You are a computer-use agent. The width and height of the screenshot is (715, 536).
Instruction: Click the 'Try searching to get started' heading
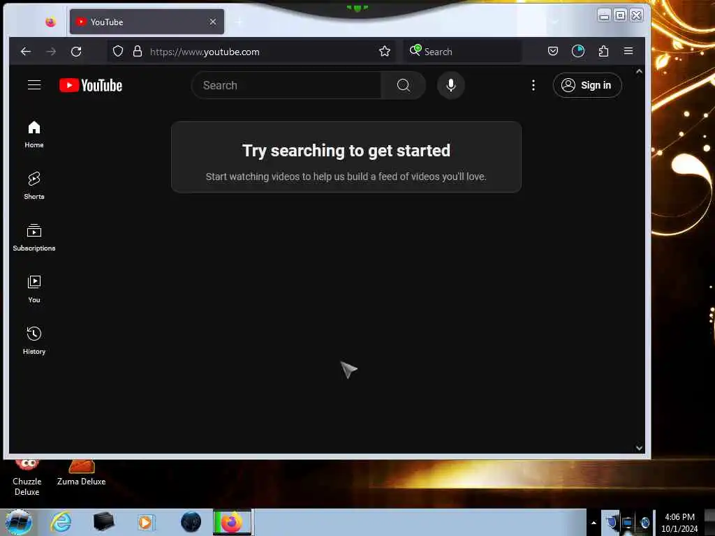(x=346, y=151)
